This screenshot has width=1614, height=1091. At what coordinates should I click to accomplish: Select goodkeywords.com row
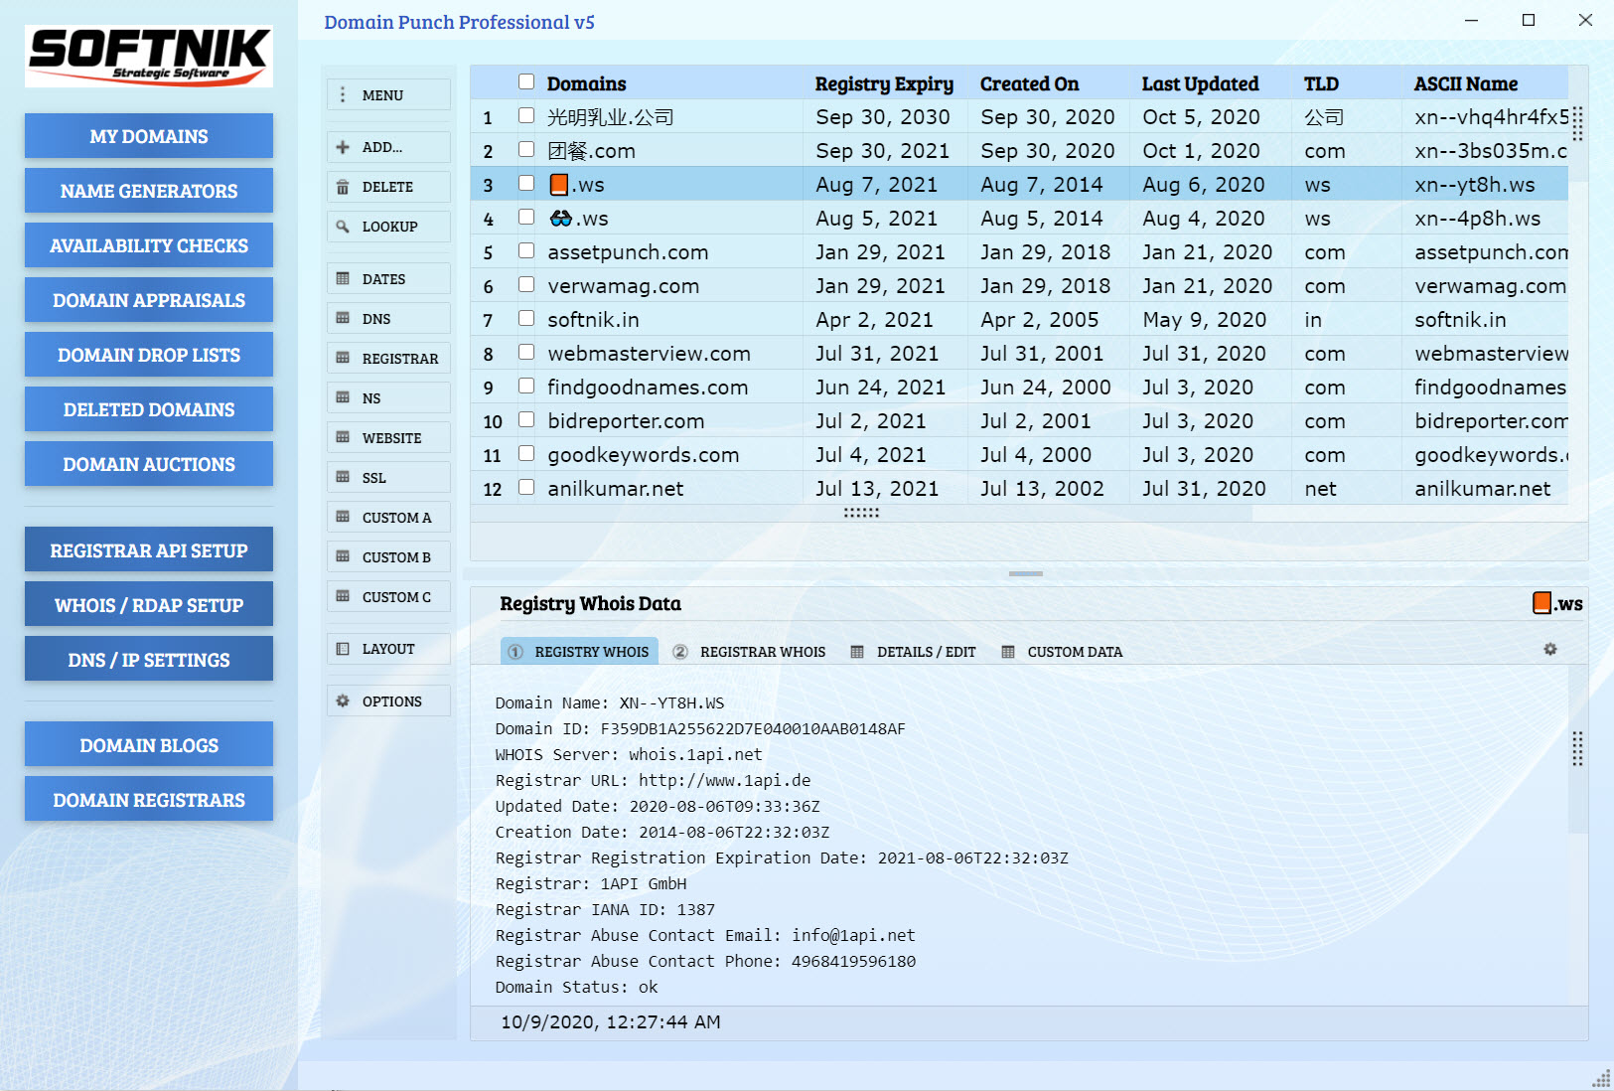point(1019,455)
